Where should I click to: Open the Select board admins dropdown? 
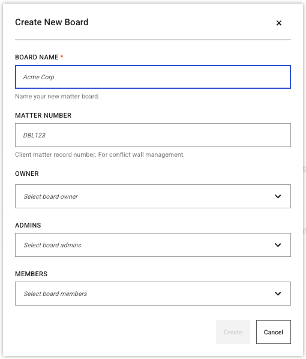[153, 245]
